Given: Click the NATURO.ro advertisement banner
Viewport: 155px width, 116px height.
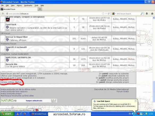Looking at the screenshot, I should point(29,101).
